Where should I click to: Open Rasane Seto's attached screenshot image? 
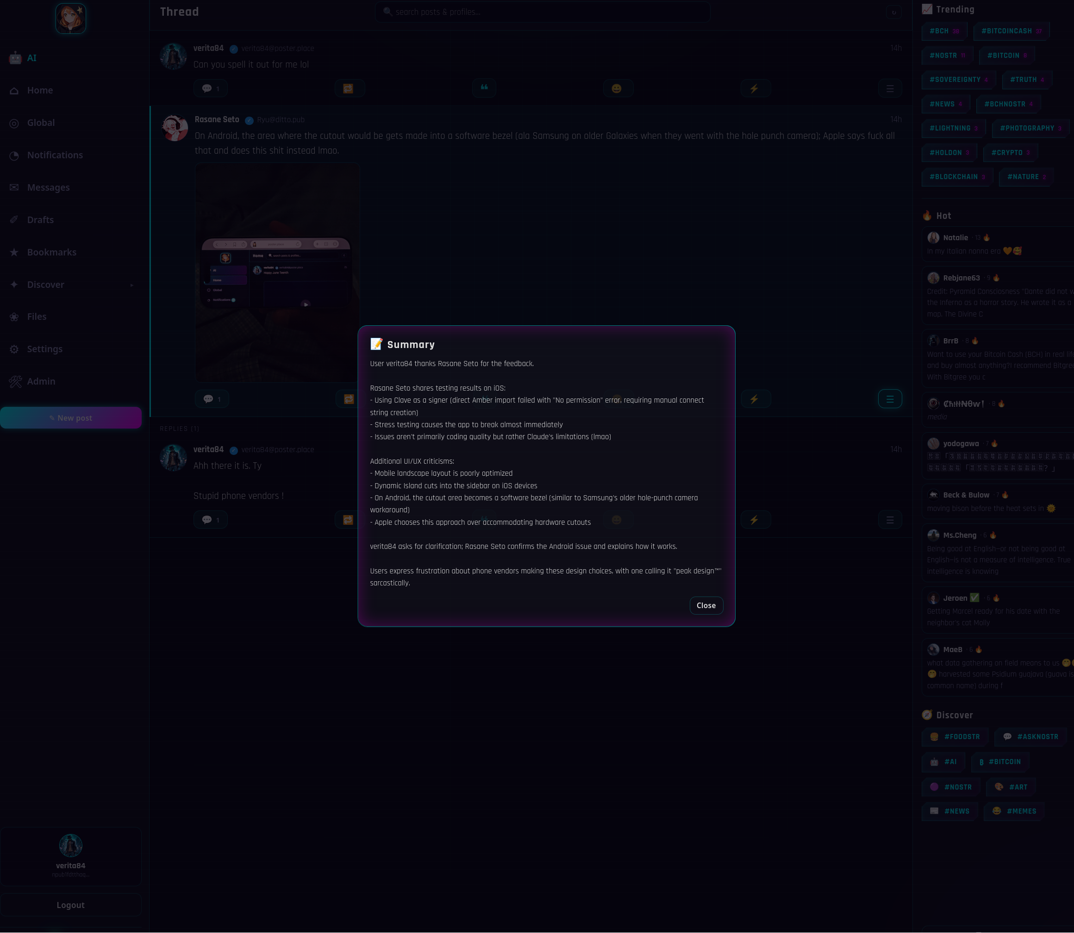click(277, 272)
